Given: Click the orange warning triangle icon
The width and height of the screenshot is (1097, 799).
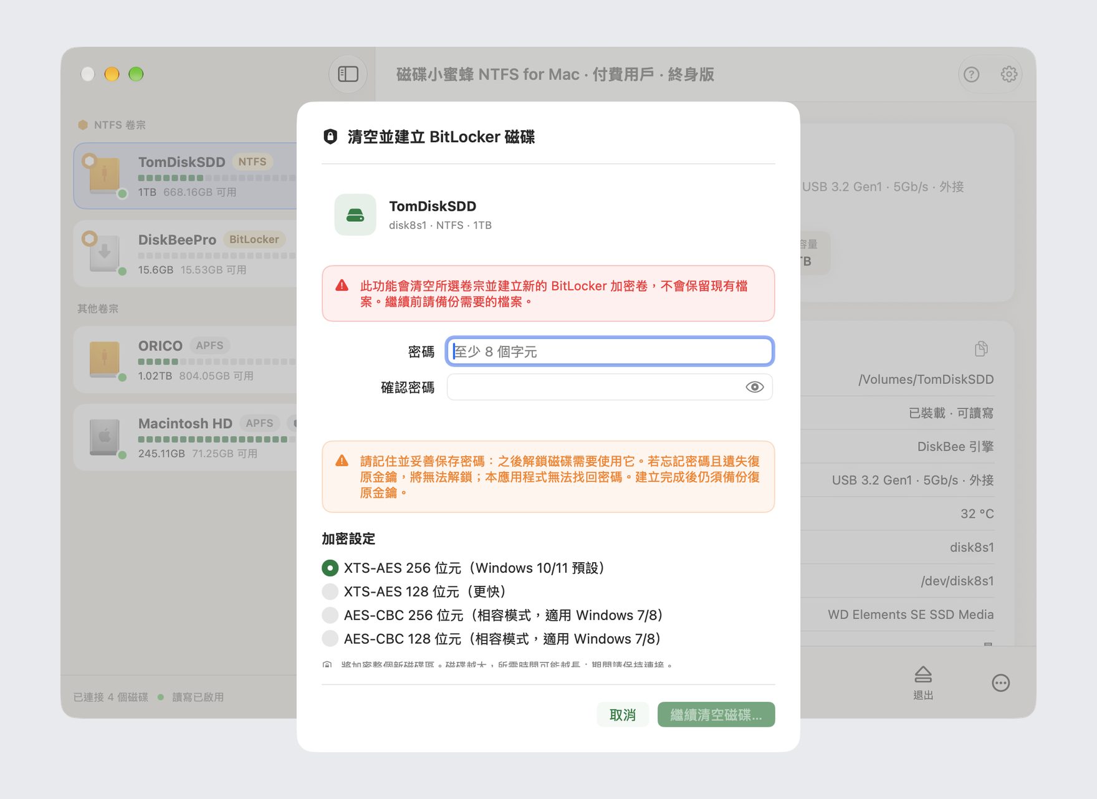Looking at the screenshot, I should tap(342, 461).
